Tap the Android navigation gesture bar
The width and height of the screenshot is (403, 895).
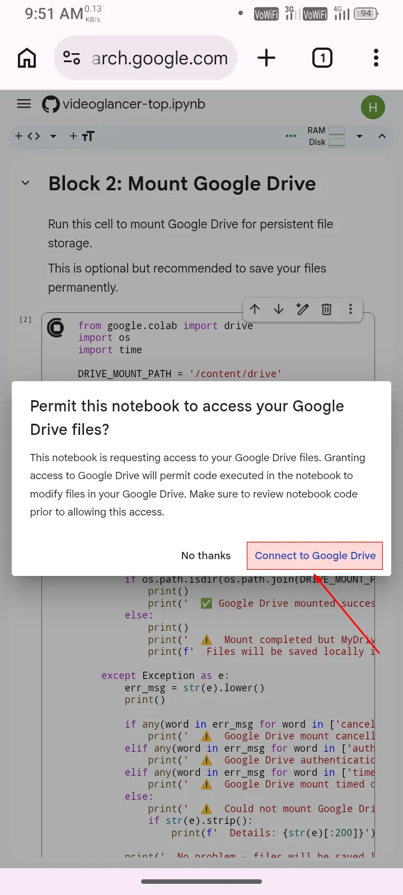(x=201, y=882)
